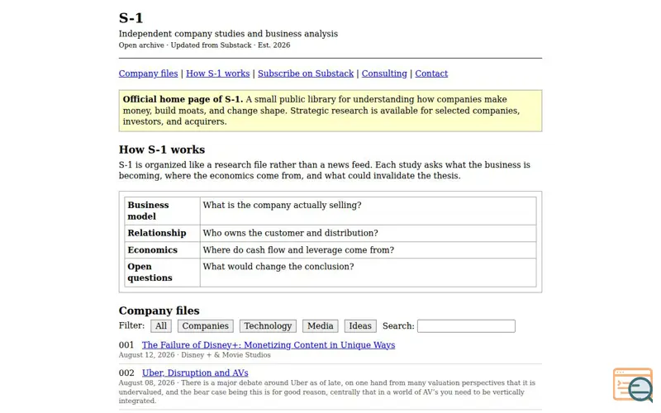The height and width of the screenshot is (413, 661).
Task: Click the 'Open archive · Updated from Substack' line
Action: coord(204,45)
